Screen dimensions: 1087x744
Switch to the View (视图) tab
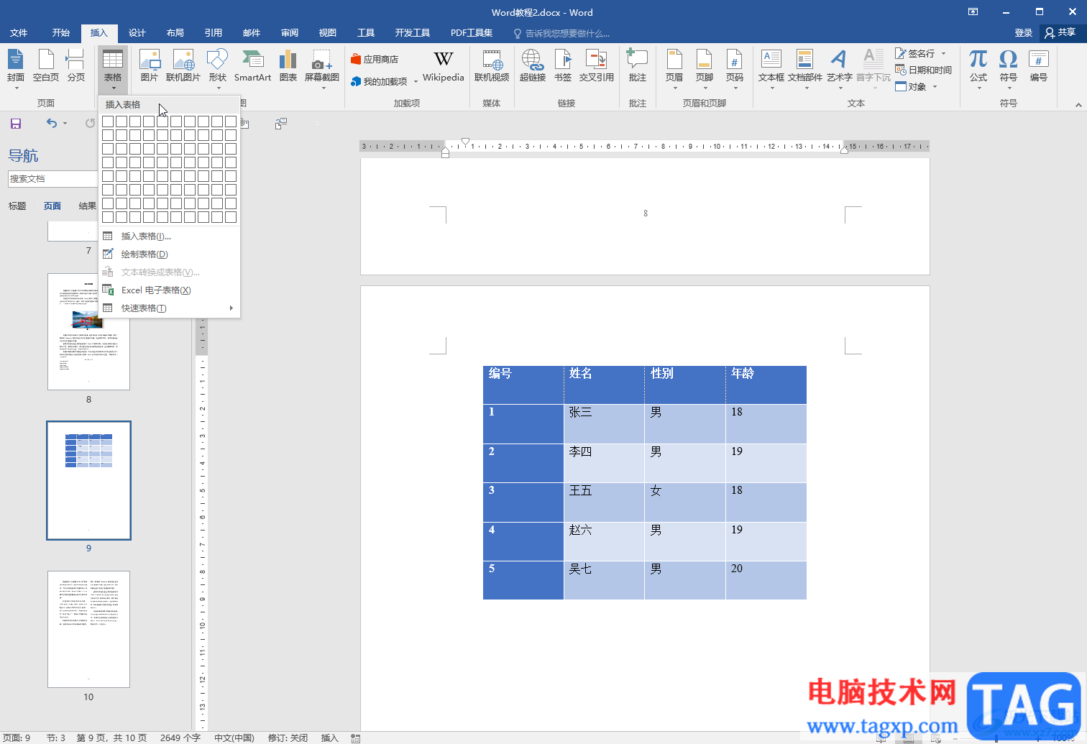328,33
